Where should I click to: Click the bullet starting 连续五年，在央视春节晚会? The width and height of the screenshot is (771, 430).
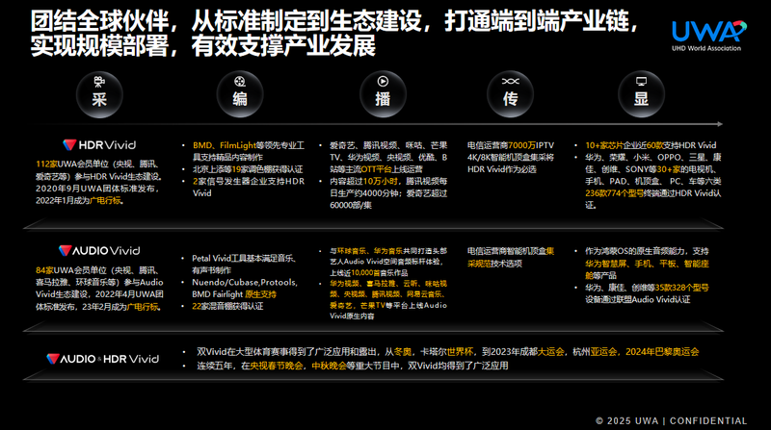[x=353, y=366]
